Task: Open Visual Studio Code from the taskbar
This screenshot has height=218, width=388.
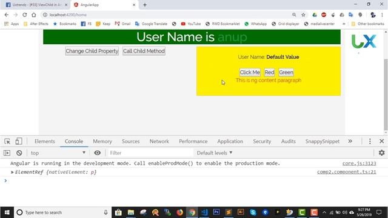Action: 204,213
